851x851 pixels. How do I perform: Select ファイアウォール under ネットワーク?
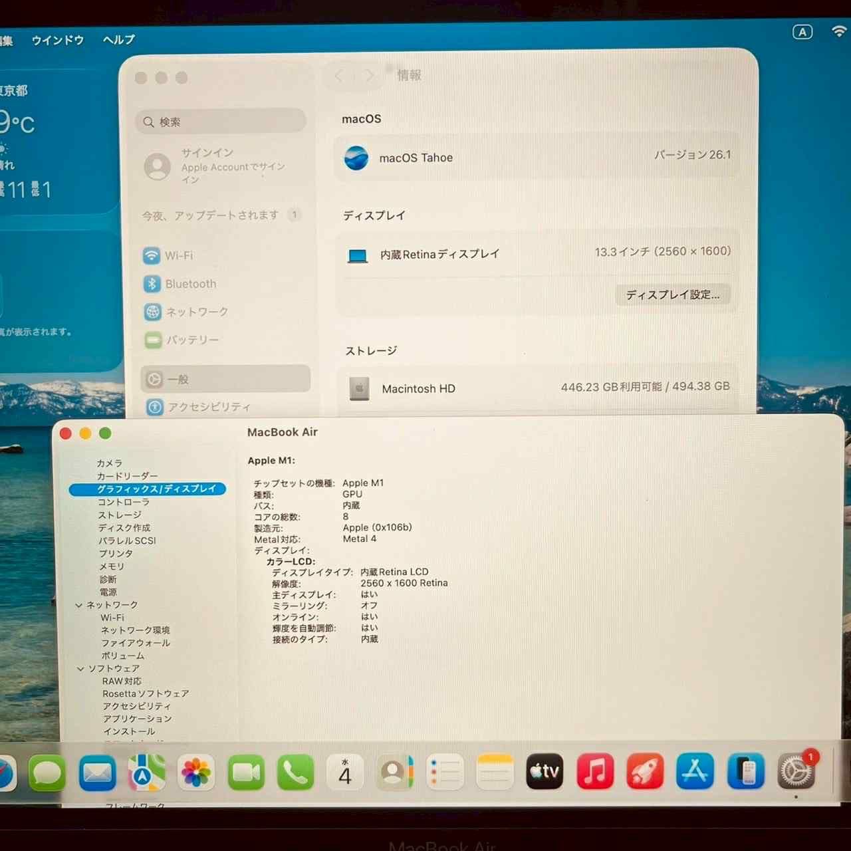click(x=136, y=643)
